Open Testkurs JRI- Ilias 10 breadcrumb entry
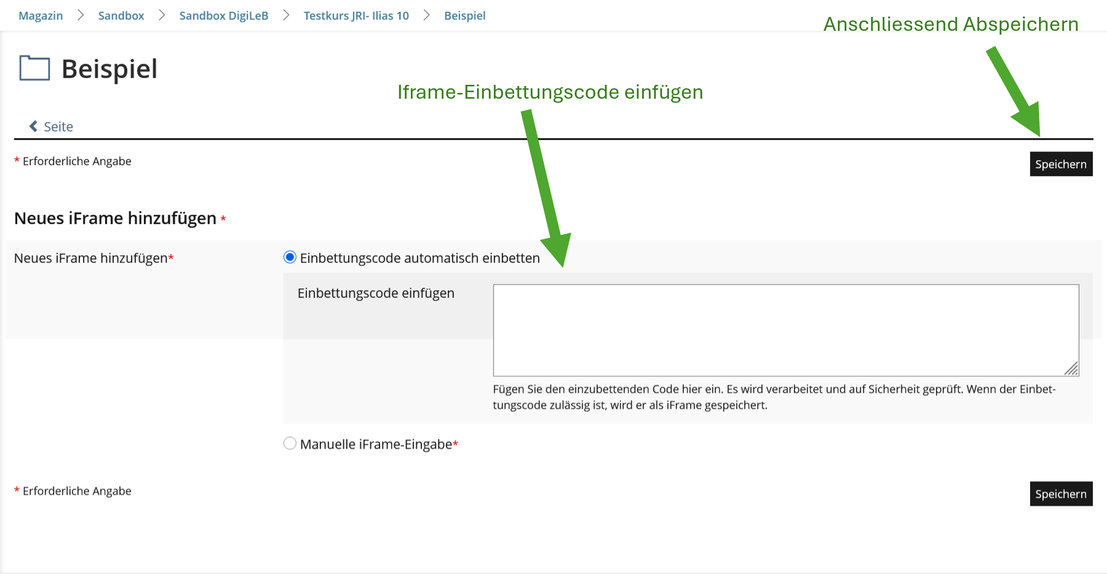This screenshot has width=1107, height=578. coord(356,15)
